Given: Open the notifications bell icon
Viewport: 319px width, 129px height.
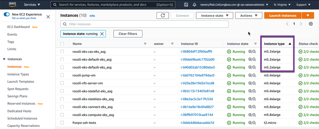Looking at the screenshot, I should pyautogui.click(x=194, y=5).
